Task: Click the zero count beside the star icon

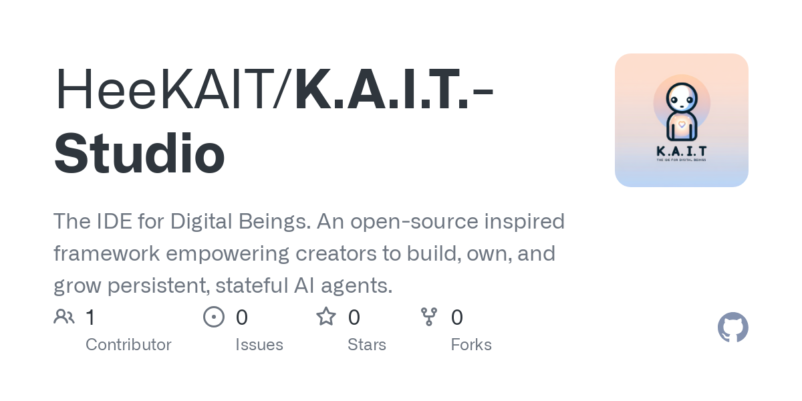Action: 354,317
